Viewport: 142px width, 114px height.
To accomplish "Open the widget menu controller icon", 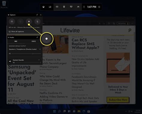I will [x=50, y=7].
